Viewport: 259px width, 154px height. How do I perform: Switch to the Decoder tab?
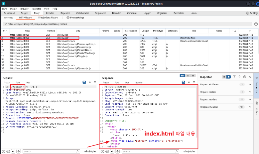pyautogui.click(x=116, y=13)
